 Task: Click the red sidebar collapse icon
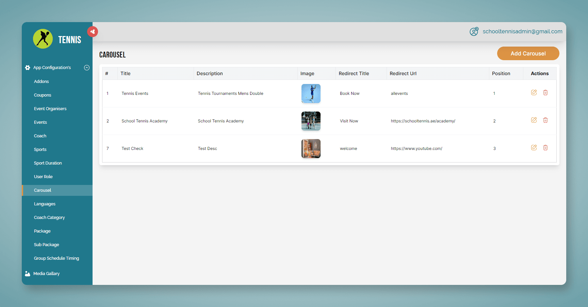click(93, 32)
